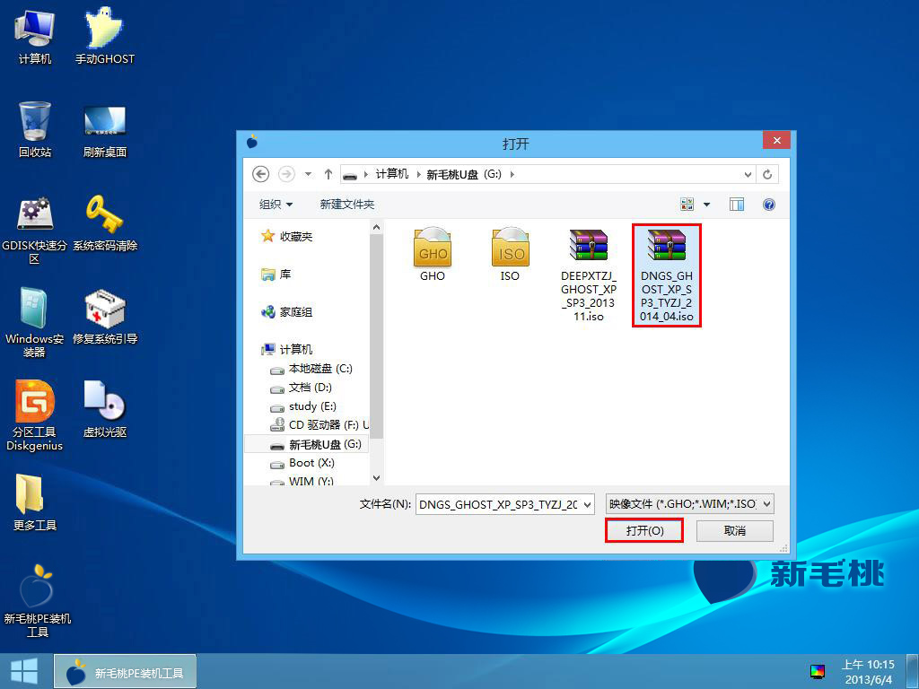Open the 分区工具 Diskgenius icon
Image resolution: width=919 pixels, height=689 pixels.
[35, 414]
